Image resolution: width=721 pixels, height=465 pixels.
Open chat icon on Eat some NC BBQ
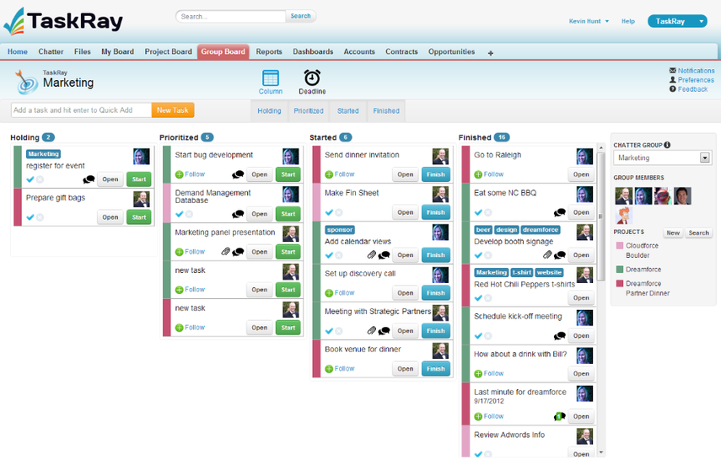tap(560, 212)
